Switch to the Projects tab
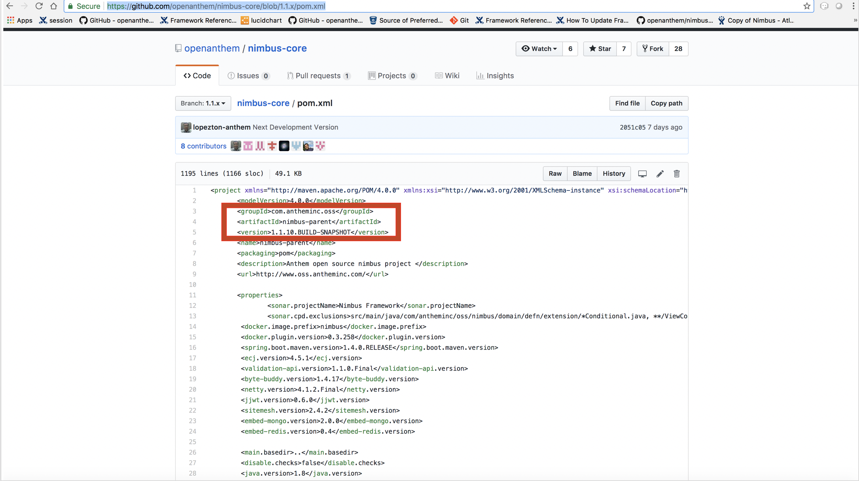The width and height of the screenshot is (859, 481). coord(392,76)
